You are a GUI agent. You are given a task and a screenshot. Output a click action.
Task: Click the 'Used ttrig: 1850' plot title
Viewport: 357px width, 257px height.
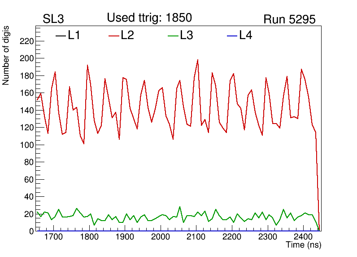149,18
